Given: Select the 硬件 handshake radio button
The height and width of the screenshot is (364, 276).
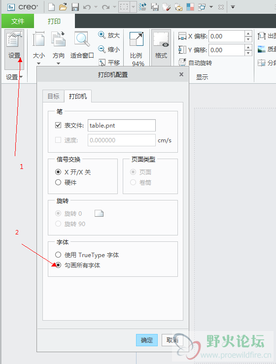Looking at the screenshot, I should click(x=58, y=182).
